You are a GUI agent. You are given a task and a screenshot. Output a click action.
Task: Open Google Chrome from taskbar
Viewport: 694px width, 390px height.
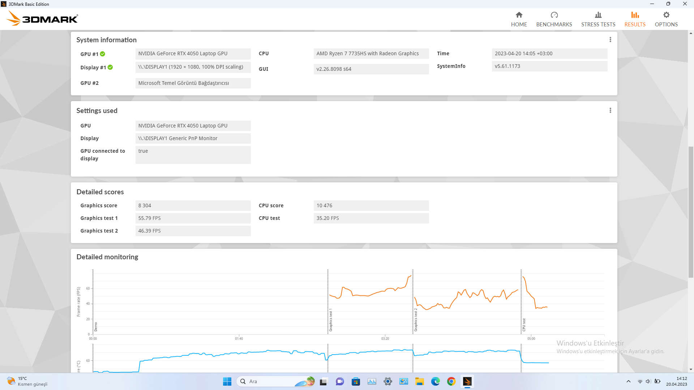point(451,381)
